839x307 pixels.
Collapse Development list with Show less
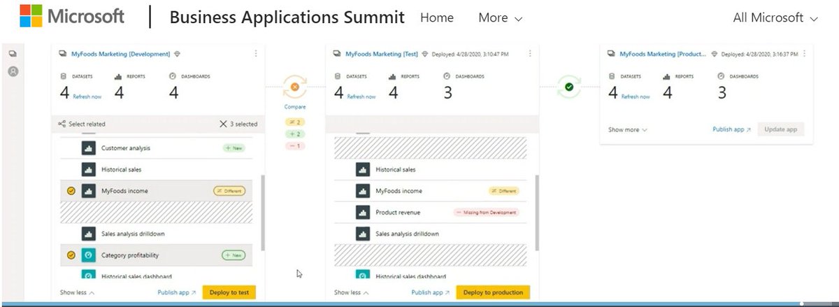click(x=78, y=292)
